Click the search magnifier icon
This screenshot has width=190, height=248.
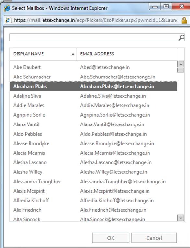pyautogui.click(x=181, y=38)
